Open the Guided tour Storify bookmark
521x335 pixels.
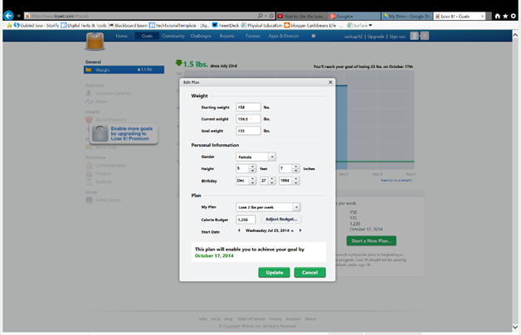point(37,25)
